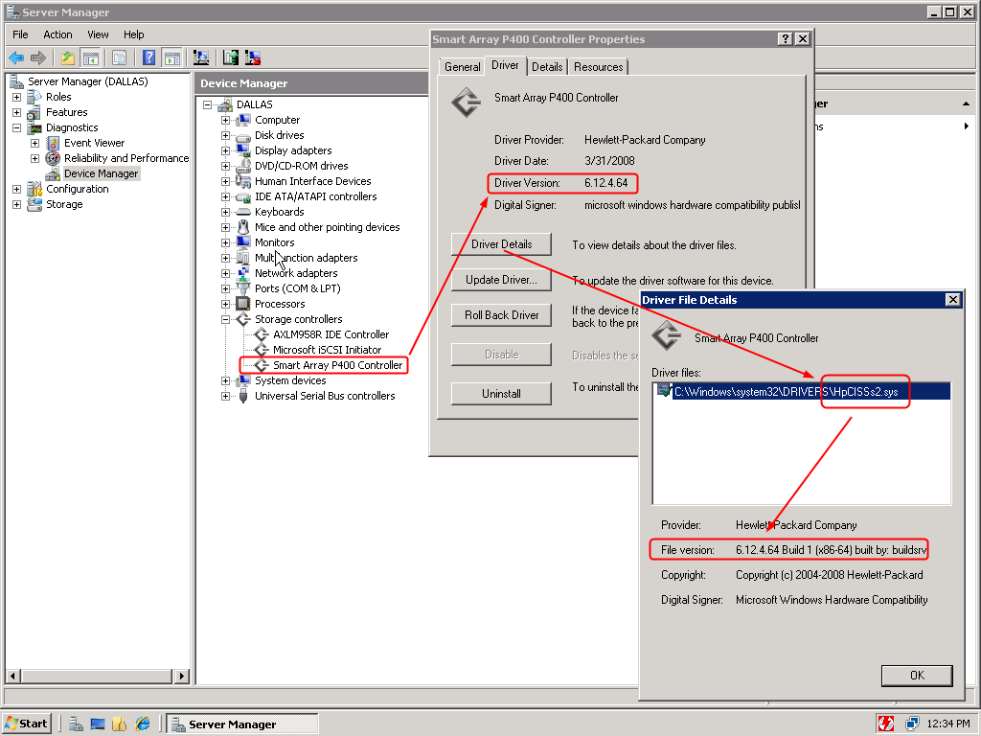Select Device Manager in left tree
This screenshot has height=736, width=981.
101,174
